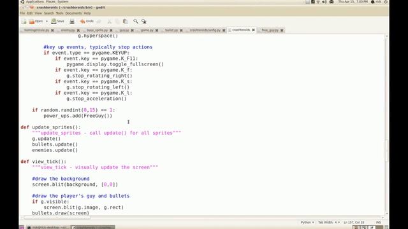Close the base_sprite.py tab
This screenshot has width=408, height=229.
click(x=111, y=31)
